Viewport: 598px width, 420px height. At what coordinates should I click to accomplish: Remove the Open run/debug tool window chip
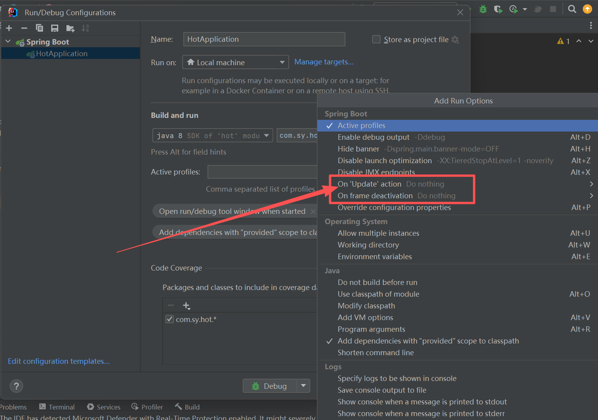(313, 212)
